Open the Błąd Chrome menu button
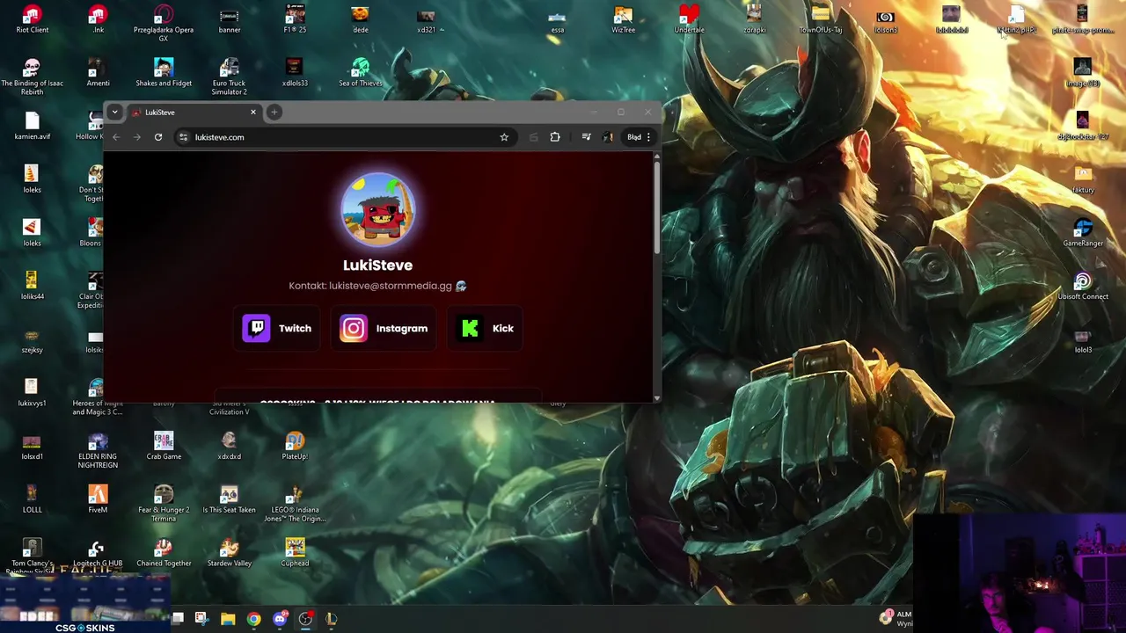The height and width of the screenshot is (633, 1126). pos(640,137)
